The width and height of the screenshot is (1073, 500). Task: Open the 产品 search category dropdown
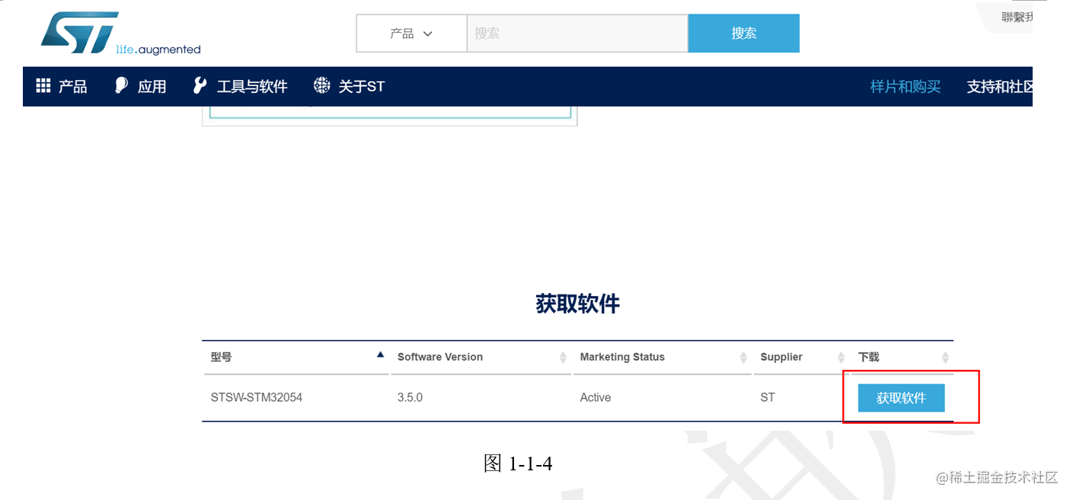[411, 33]
